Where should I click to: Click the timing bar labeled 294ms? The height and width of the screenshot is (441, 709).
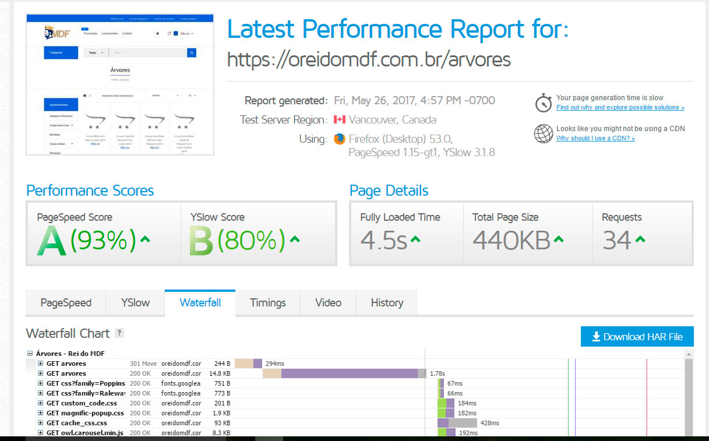pos(249,364)
